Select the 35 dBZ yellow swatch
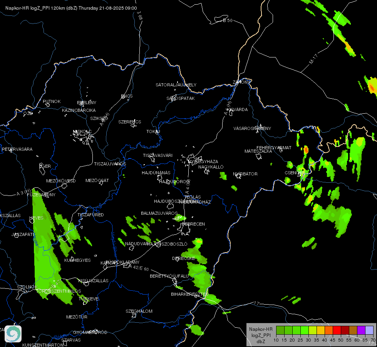This screenshot has height=347, width=377. pos(321,330)
